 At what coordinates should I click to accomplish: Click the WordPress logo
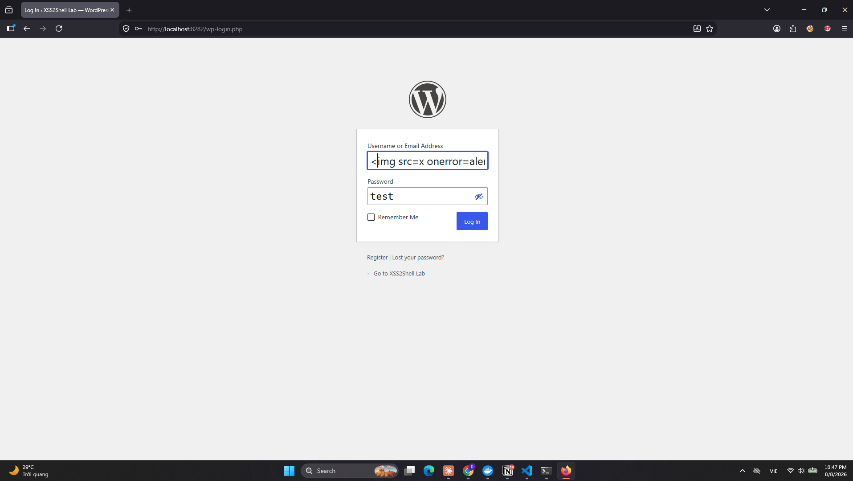428,99
